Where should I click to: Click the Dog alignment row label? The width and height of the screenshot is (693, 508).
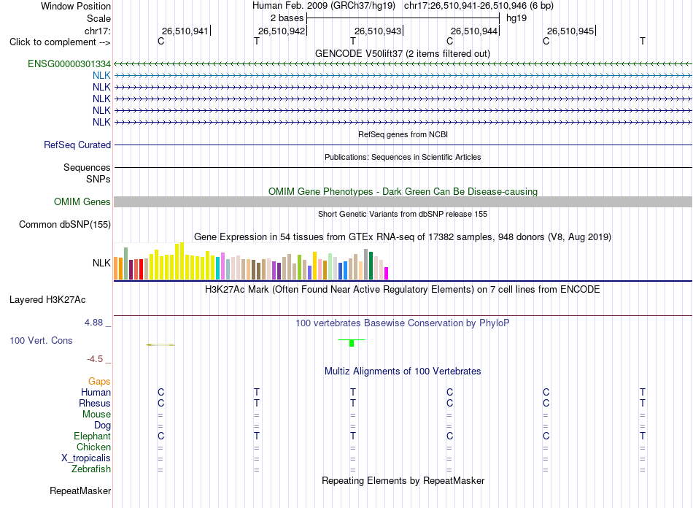(x=102, y=426)
